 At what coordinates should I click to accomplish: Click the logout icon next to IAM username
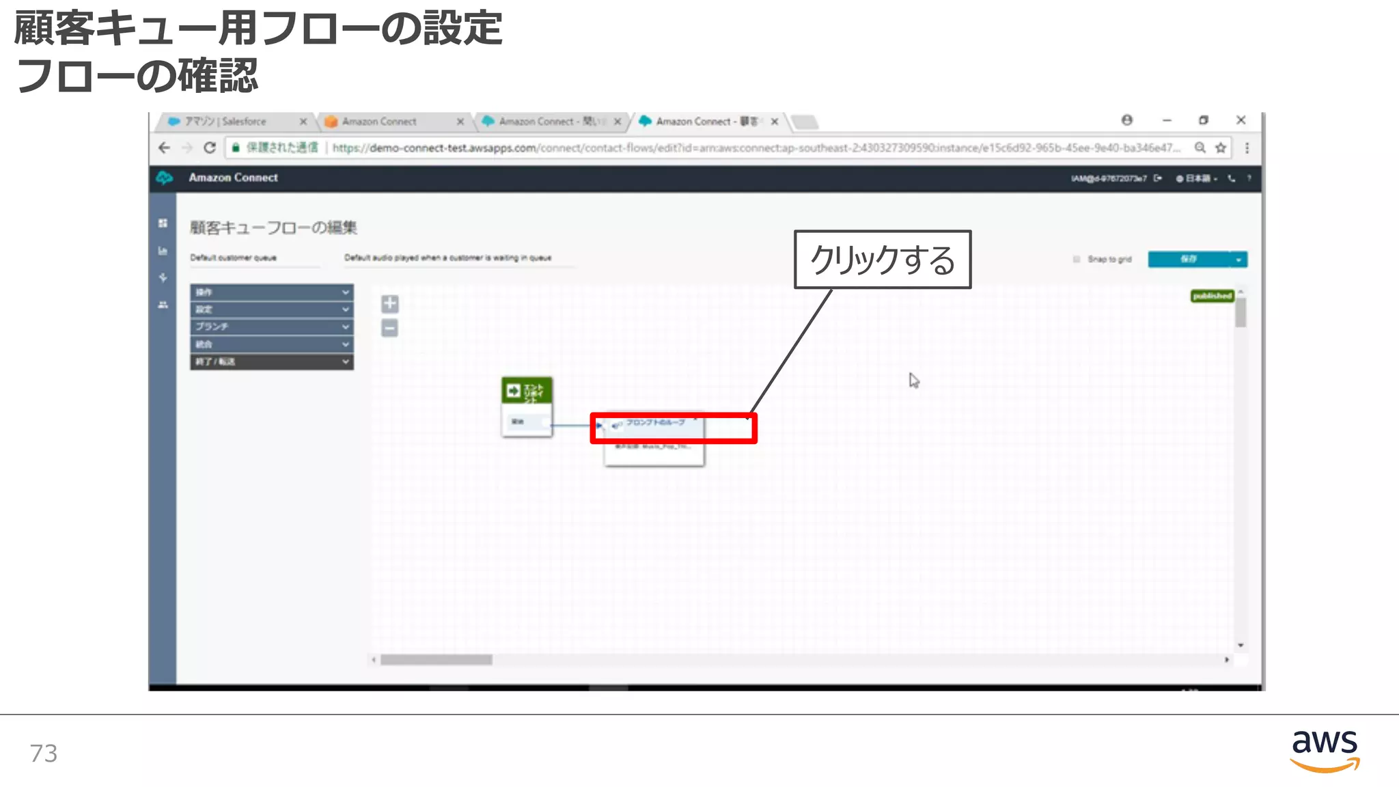[x=1158, y=178]
